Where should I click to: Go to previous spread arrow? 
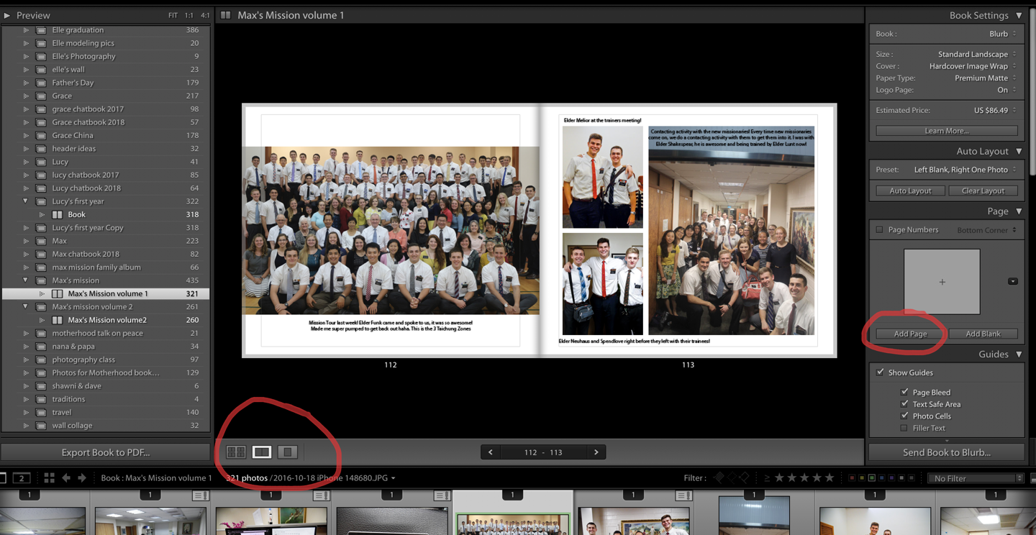point(491,452)
